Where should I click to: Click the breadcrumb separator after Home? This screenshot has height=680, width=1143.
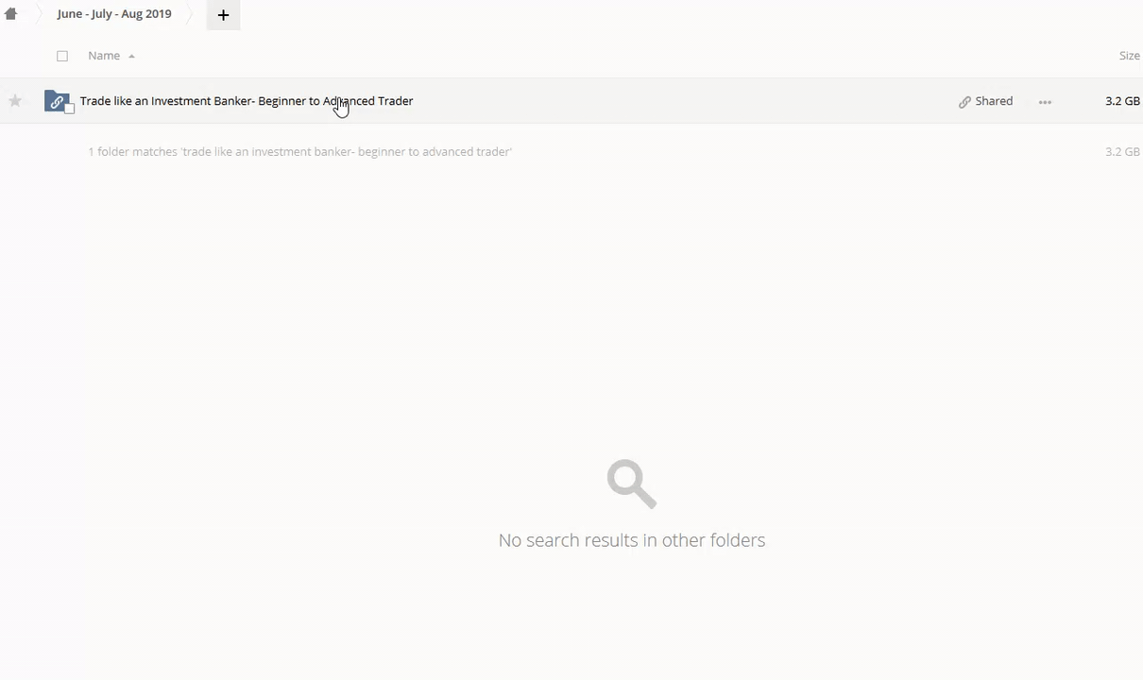(37, 14)
